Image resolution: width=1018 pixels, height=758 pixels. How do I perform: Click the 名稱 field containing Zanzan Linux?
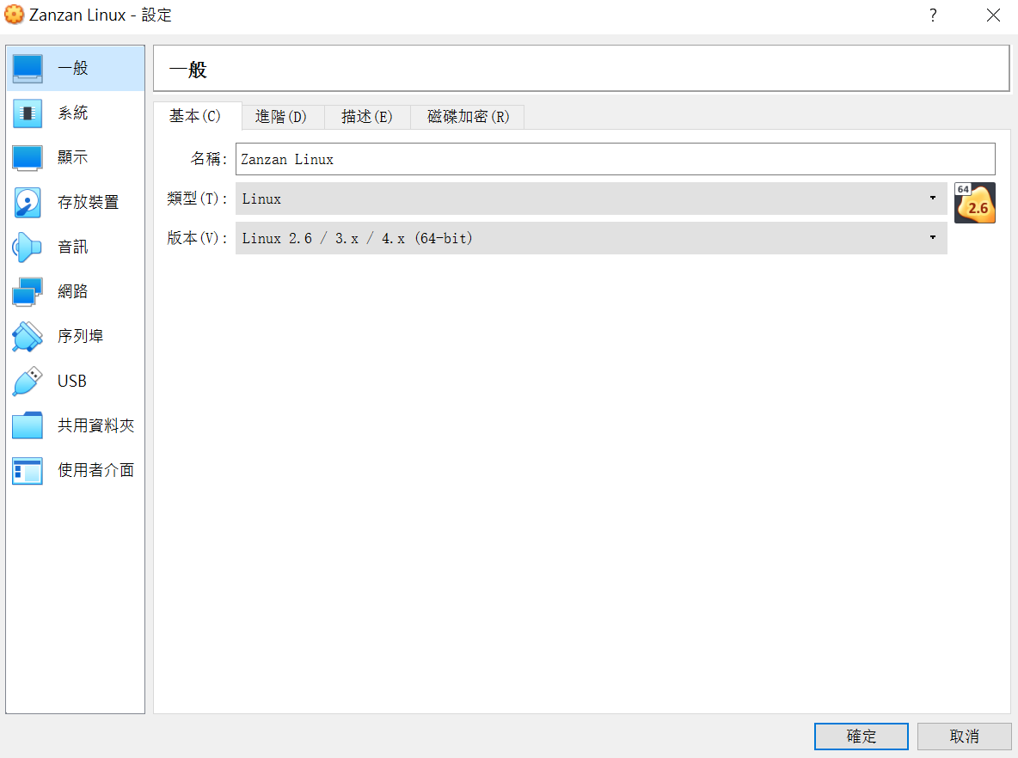click(x=615, y=159)
